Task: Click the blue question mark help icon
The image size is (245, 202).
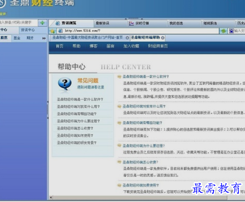Action: point(64,83)
